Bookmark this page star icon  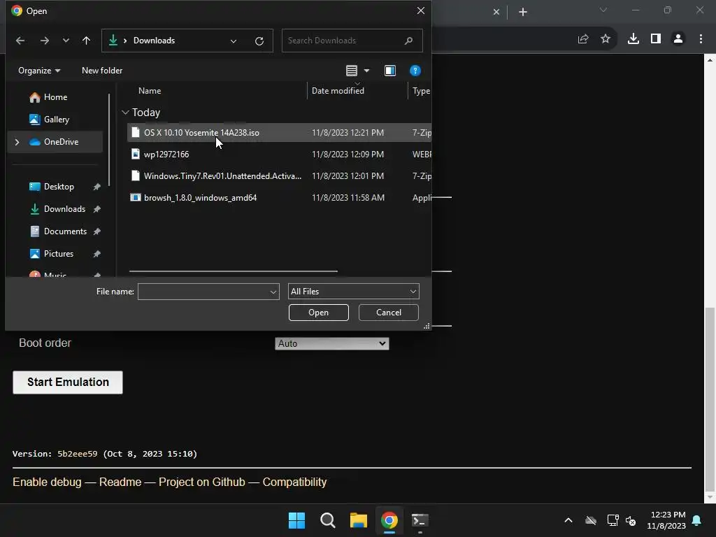[606, 39]
